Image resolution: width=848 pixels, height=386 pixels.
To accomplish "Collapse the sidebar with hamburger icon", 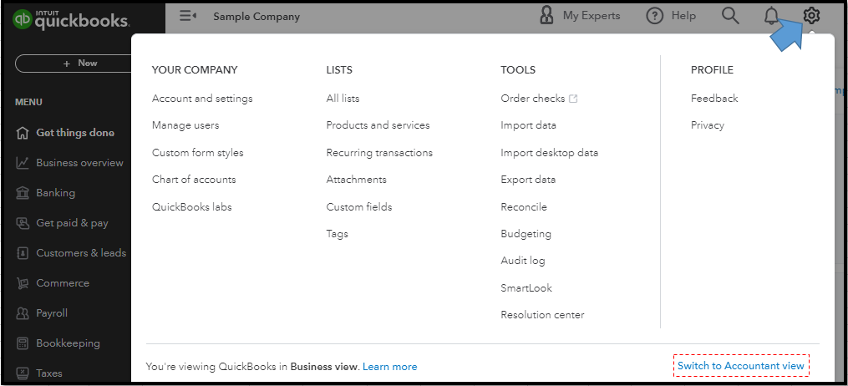I will (188, 16).
